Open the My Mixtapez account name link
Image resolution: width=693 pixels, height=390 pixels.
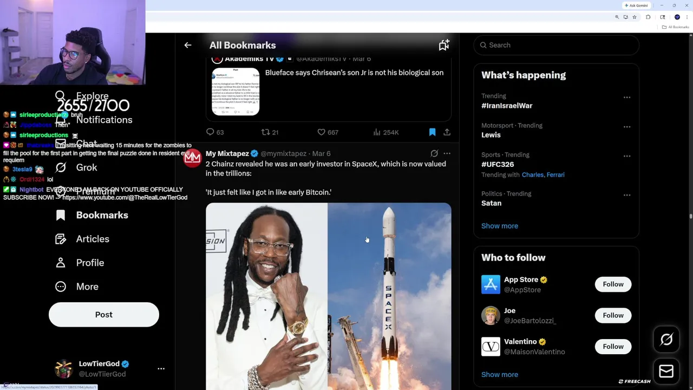coord(227,153)
